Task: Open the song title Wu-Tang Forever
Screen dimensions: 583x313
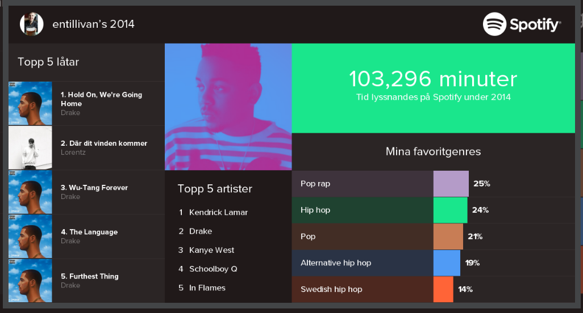Action: tap(94, 188)
